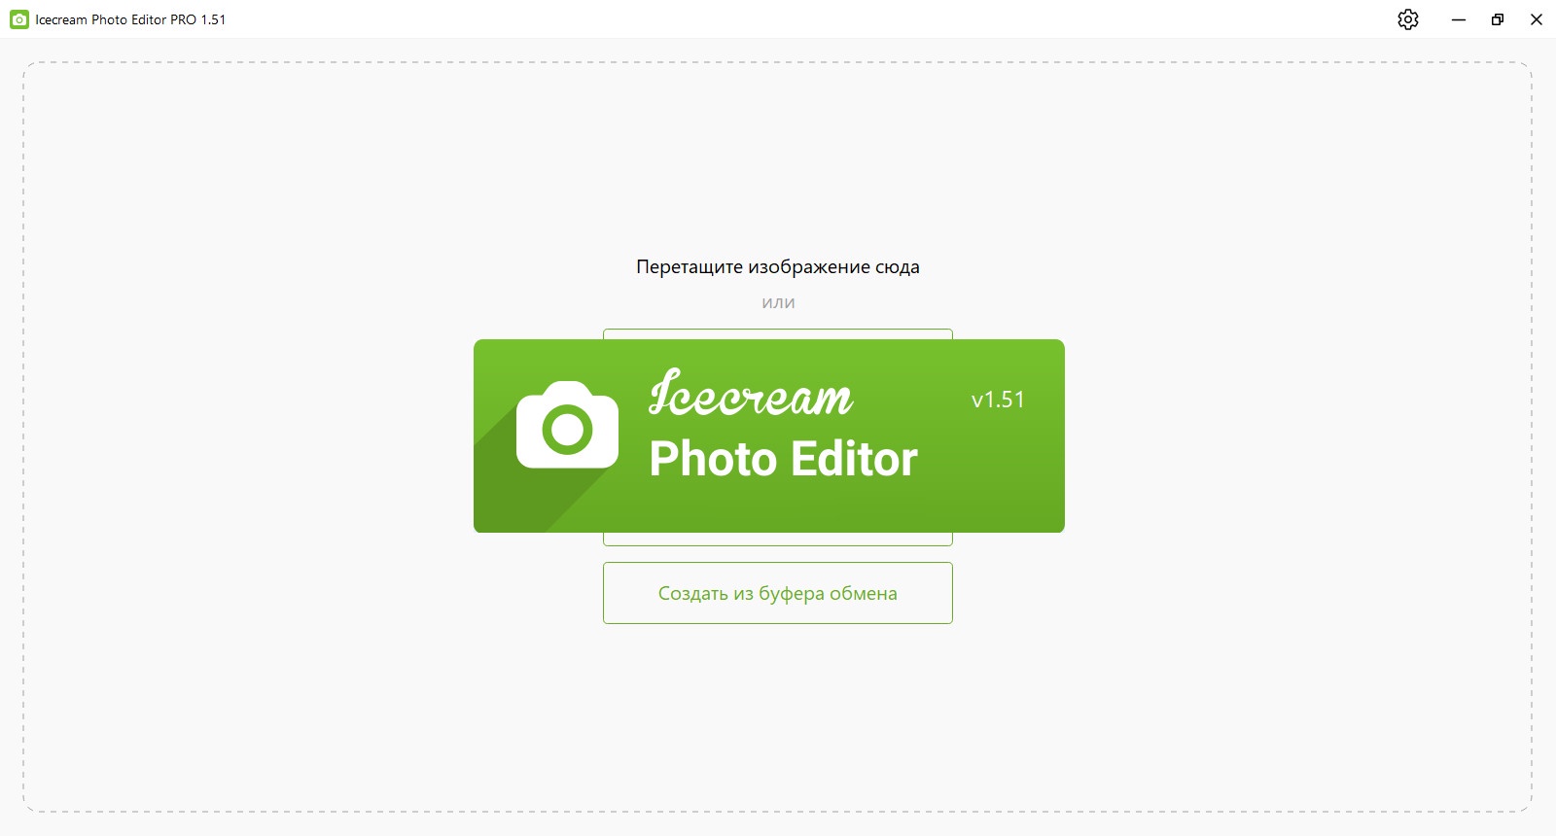The image size is (1556, 836).
Task: Click the или separator label
Action: (x=778, y=302)
